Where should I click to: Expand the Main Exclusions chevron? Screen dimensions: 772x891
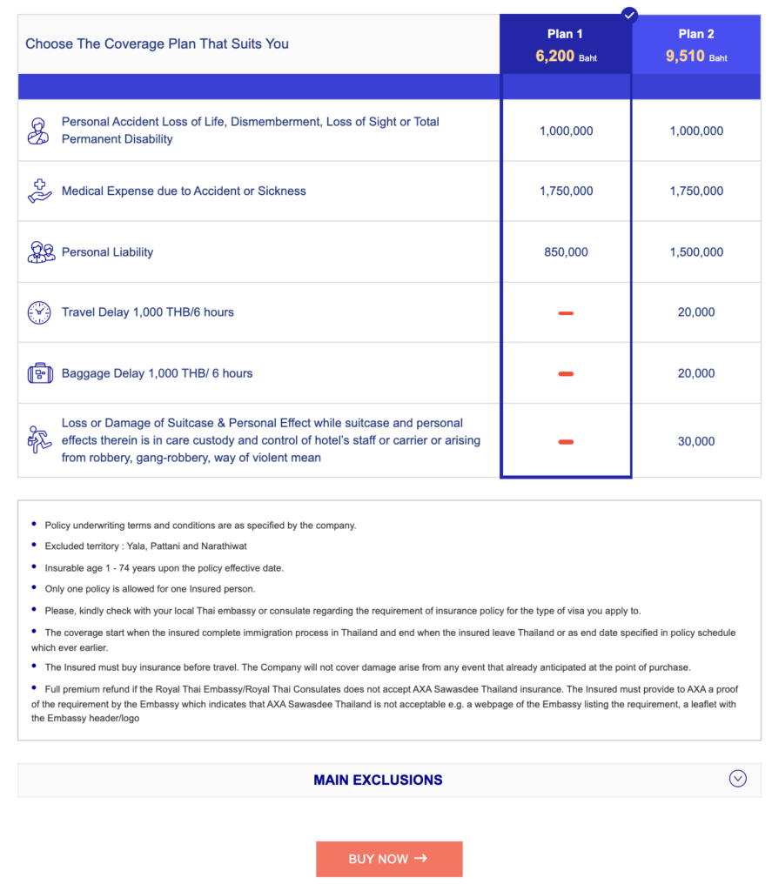[x=737, y=779]
